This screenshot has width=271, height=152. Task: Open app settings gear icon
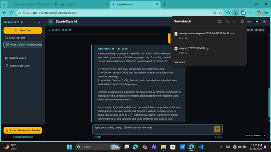(264, 21)
